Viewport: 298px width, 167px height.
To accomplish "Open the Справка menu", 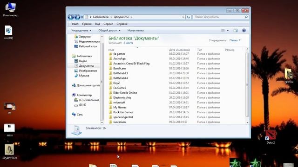I will point(122,24).
